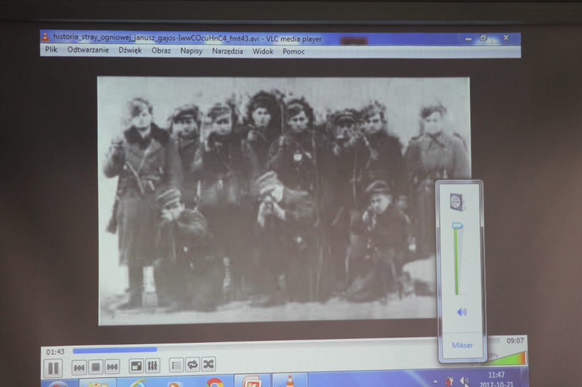Open extended settings with the sliders icon
Image resolution: width=582 pixels, height=387 pixels.
tap(152, 365)
